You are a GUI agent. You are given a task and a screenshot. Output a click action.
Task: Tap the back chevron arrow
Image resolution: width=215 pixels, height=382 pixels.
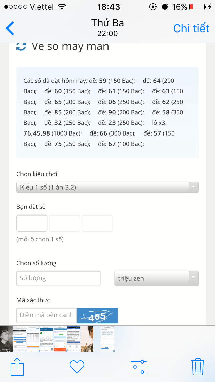coord(10,28)
